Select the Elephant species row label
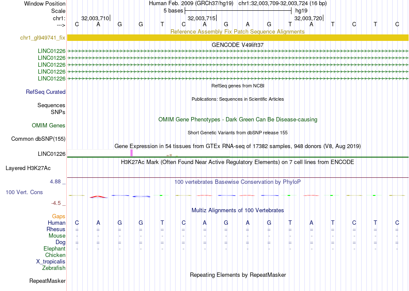Image resolution: width=409 pixels, height=291 pixels. (x=55, y=248)
